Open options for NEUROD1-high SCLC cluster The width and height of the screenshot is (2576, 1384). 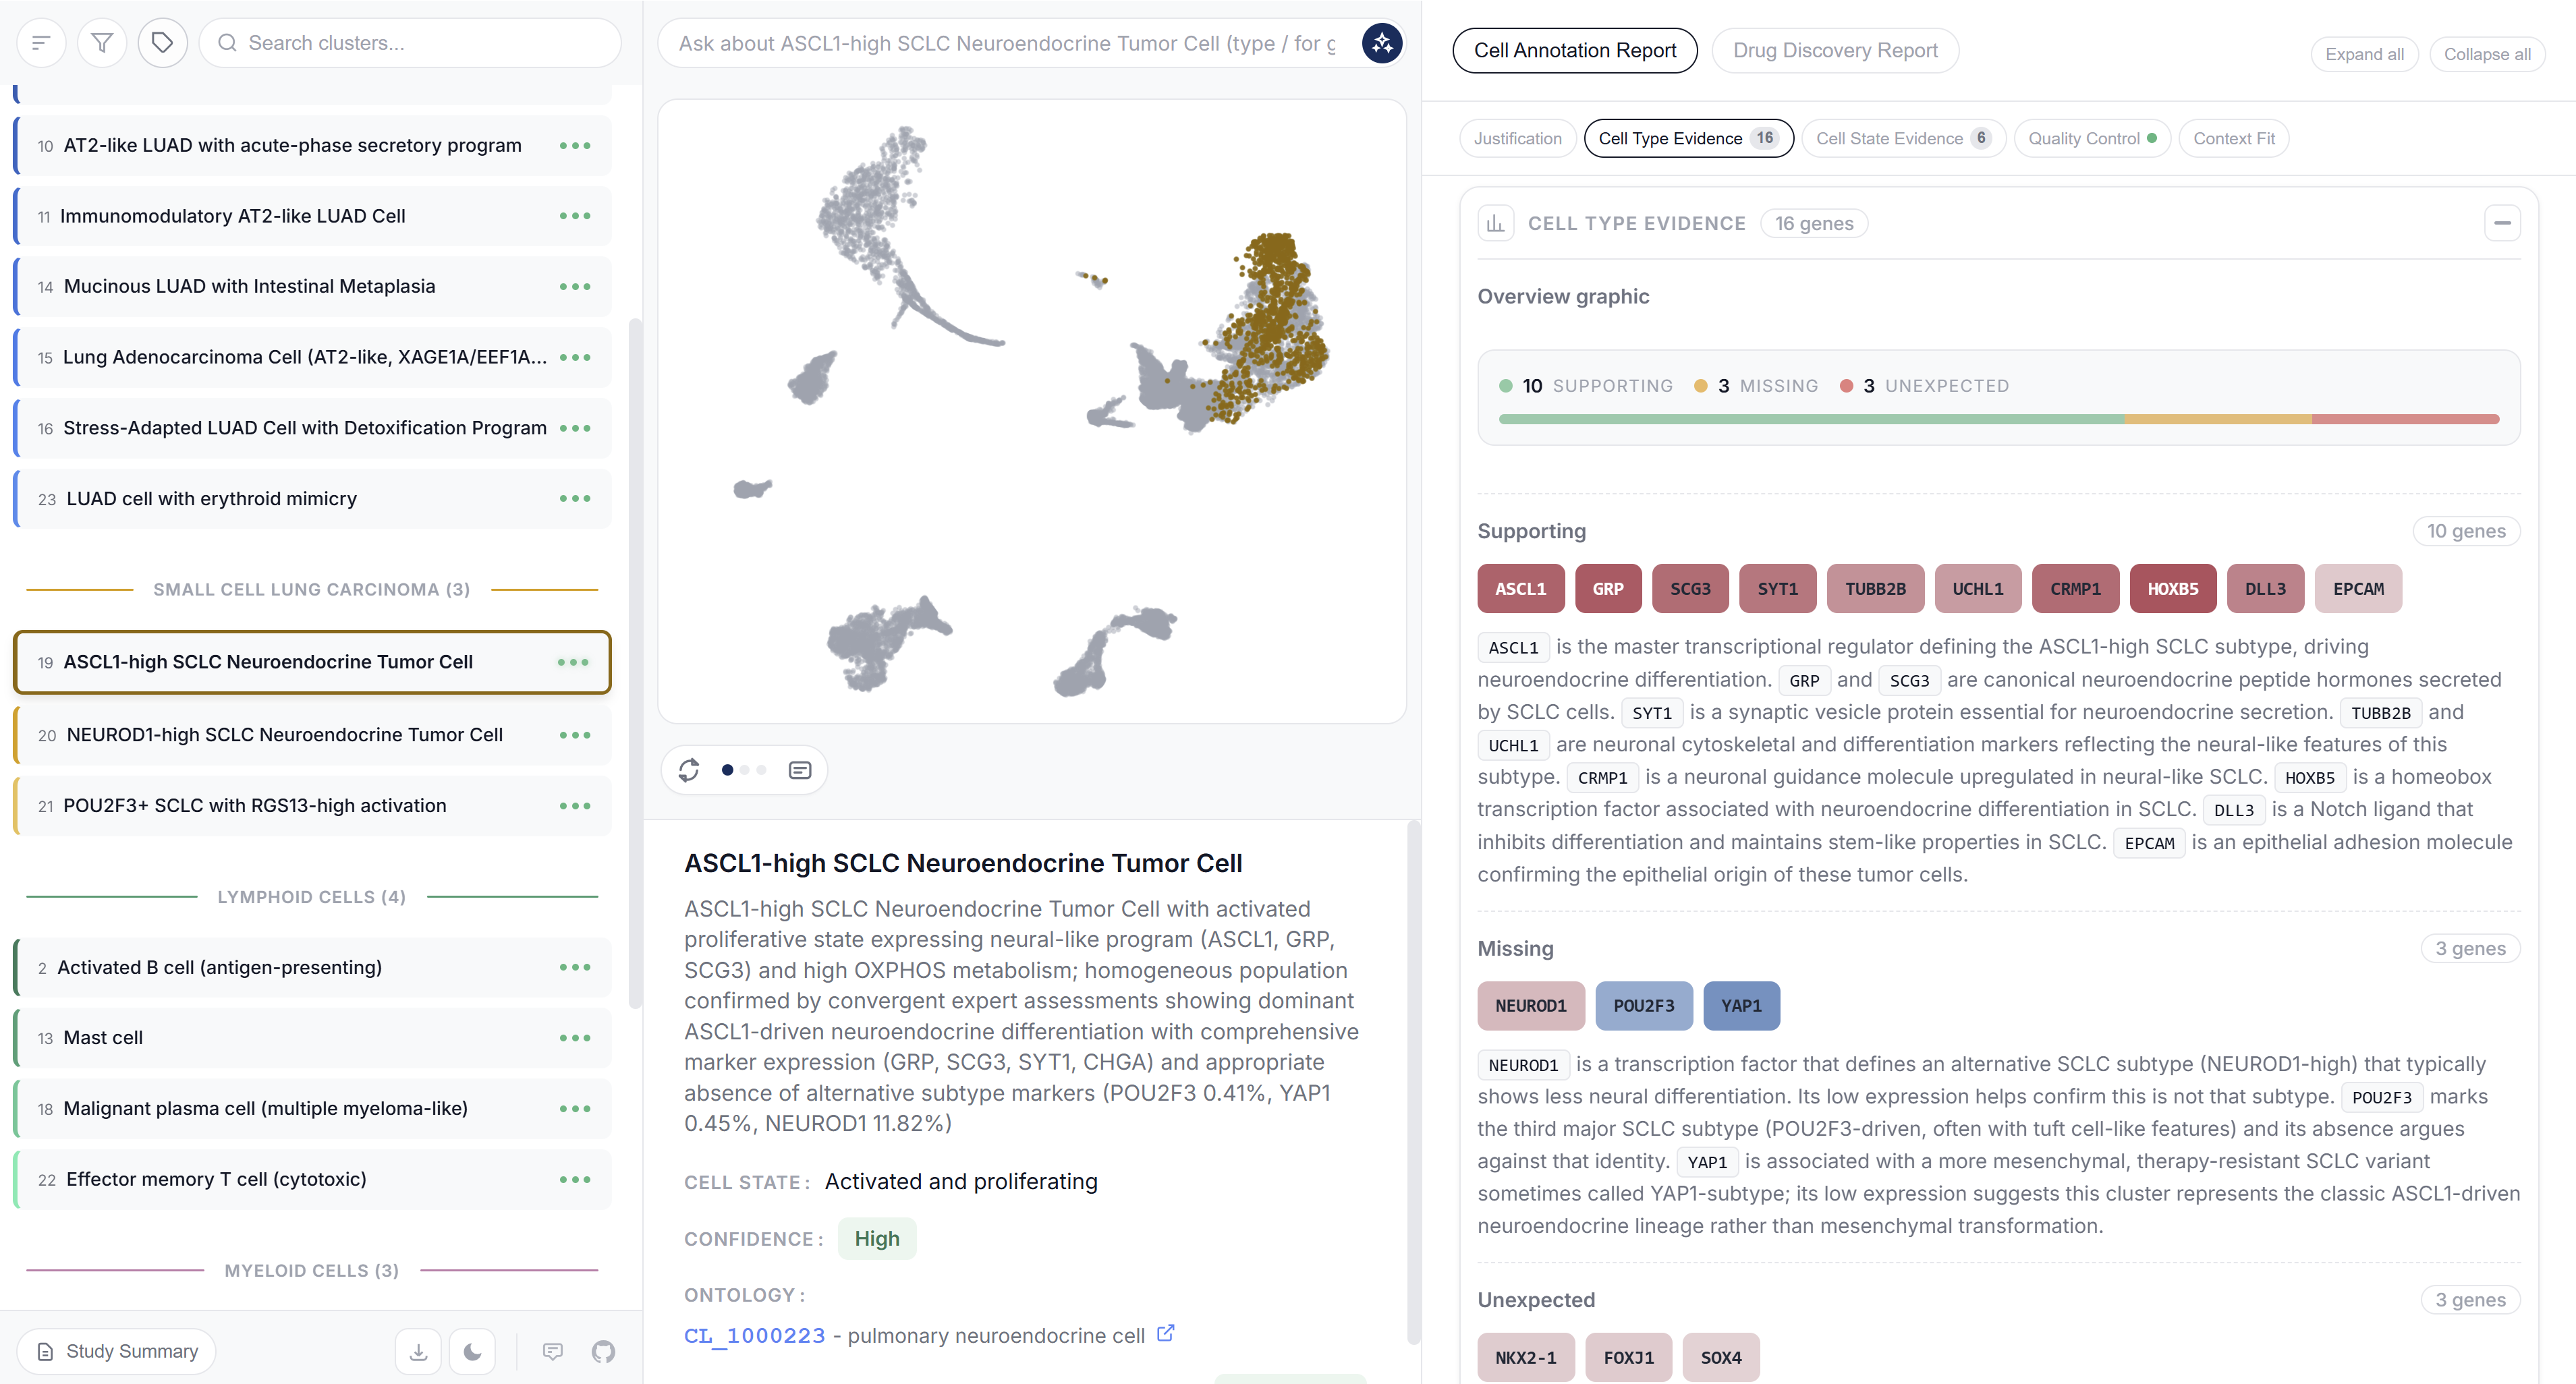(x=575, y=735)
